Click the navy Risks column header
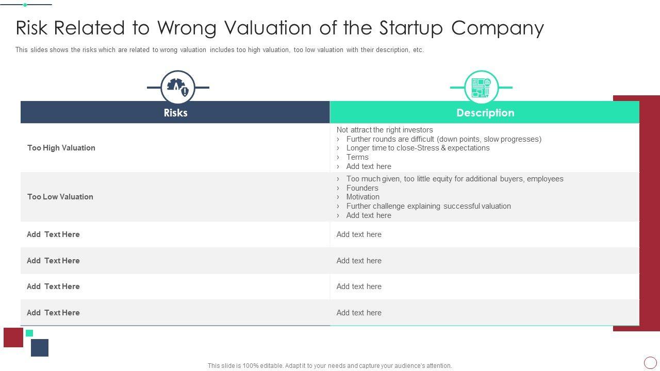The height and width of the screenshot is (371, 660). pos(175,112)
